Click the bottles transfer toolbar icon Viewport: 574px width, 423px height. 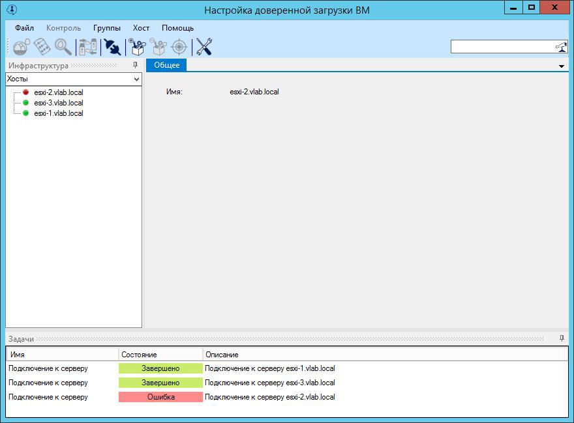pos(88,47)
